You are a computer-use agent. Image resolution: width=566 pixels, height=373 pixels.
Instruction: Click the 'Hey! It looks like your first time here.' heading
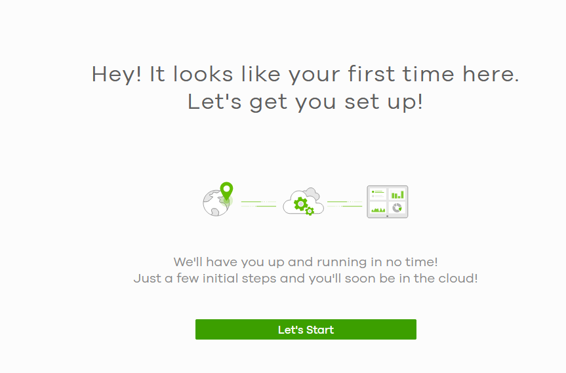click(306, 74)
